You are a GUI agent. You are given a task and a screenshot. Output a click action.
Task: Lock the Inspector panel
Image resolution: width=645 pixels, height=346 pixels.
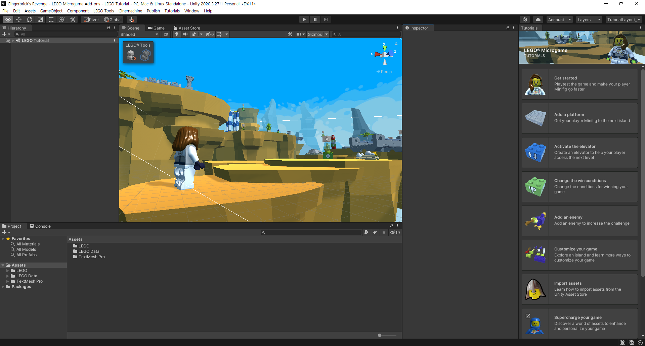tap(508, 28)
